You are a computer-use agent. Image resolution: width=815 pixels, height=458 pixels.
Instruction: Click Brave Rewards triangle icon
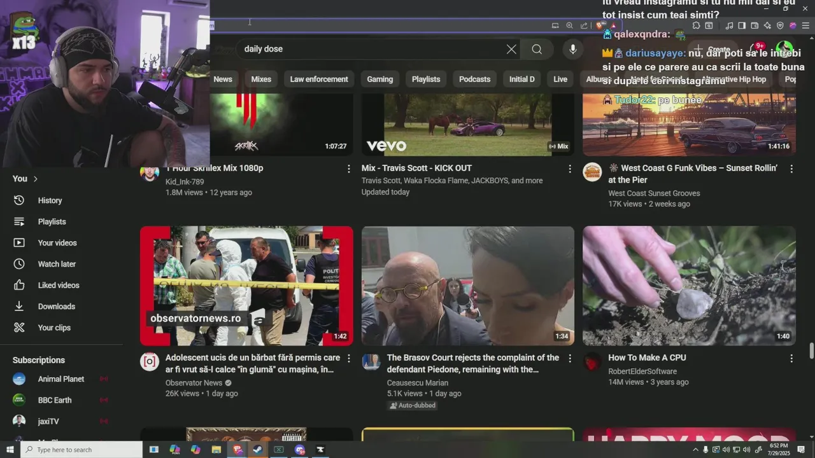613,25
